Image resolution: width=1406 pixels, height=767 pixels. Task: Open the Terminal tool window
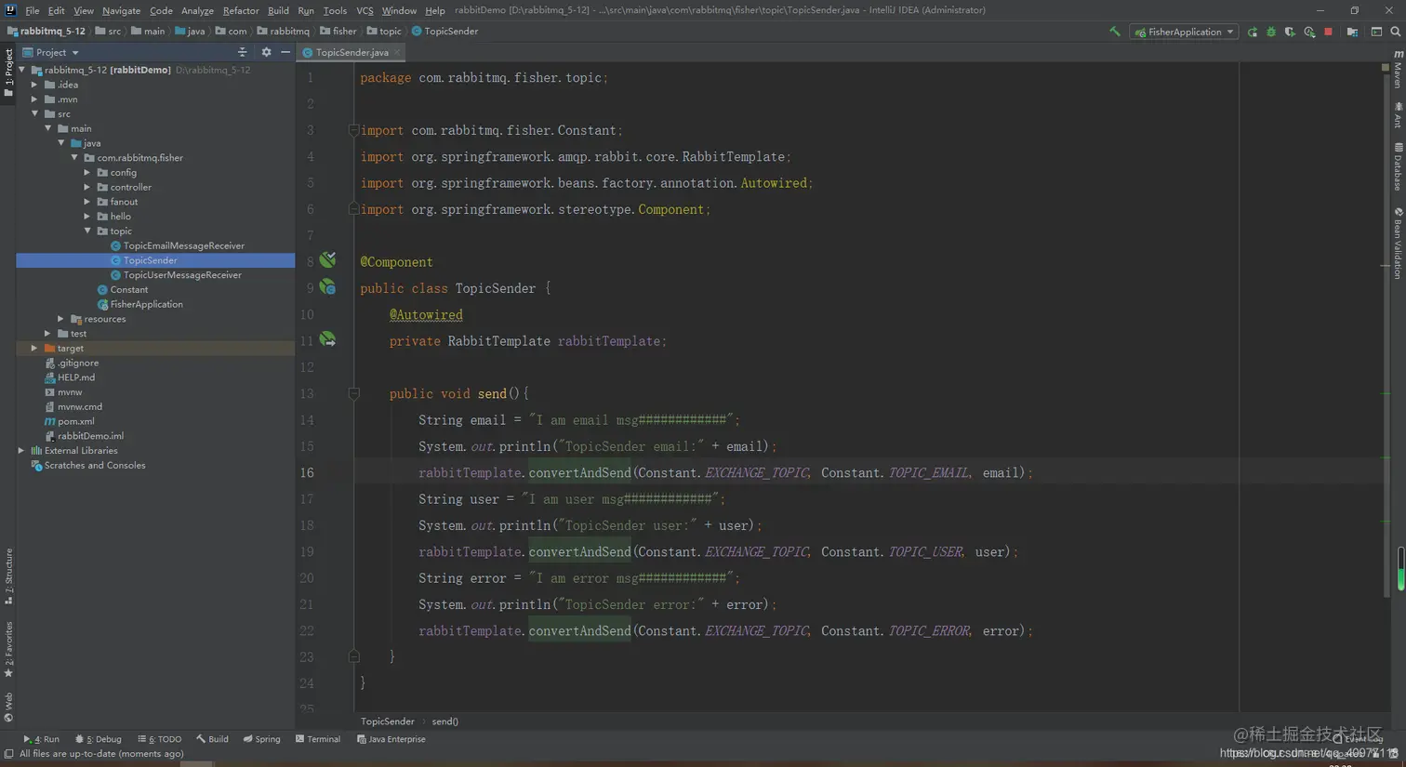[318, 739]
